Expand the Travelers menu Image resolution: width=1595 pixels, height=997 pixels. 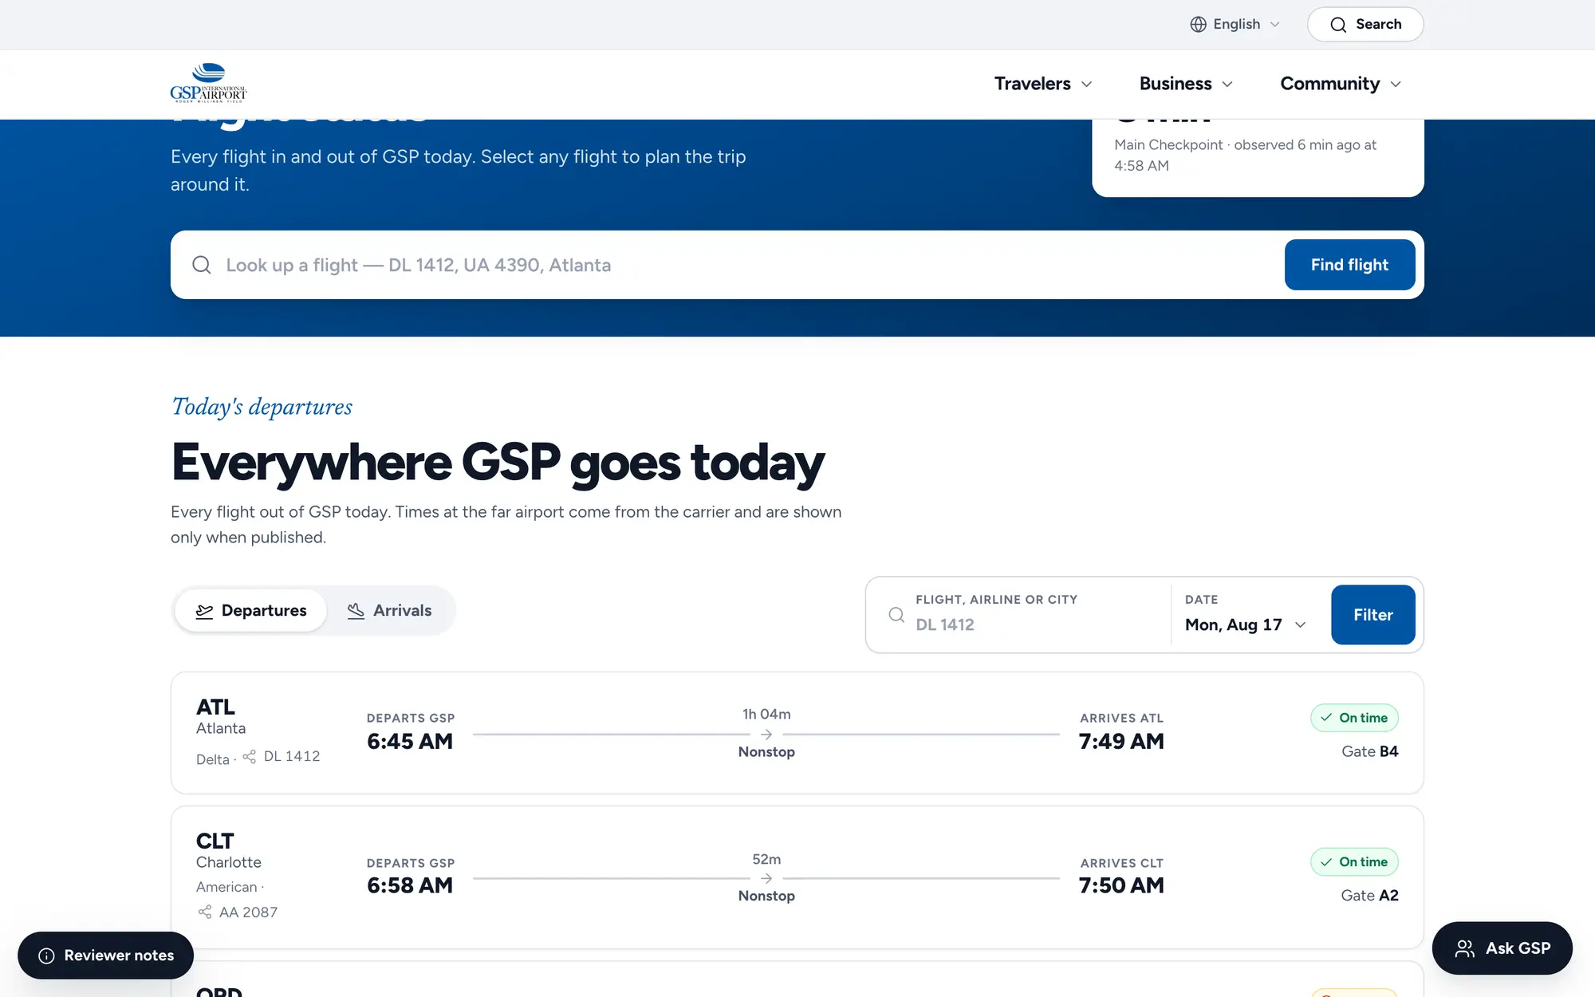pyautogui.click(x=1043, y=84)
